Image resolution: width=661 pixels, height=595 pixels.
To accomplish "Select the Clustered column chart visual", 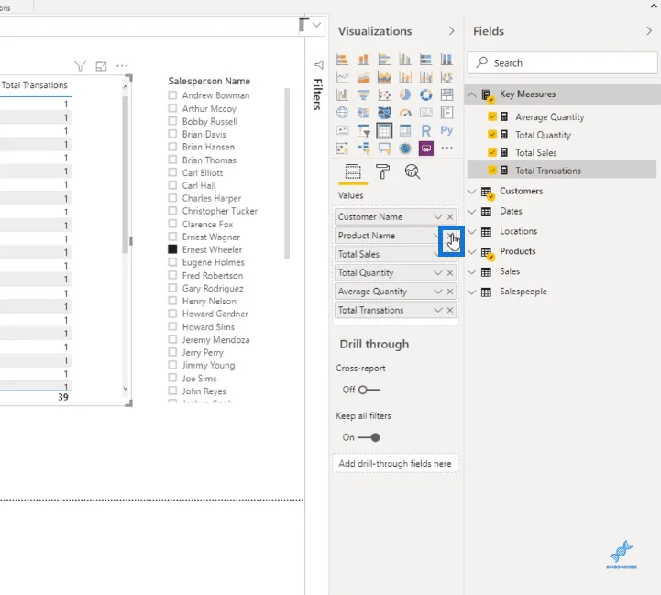I will click(x=405, y=60).
